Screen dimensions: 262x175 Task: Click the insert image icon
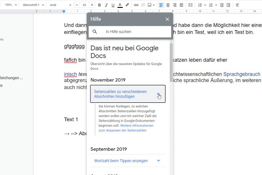[x=149, y=5]
